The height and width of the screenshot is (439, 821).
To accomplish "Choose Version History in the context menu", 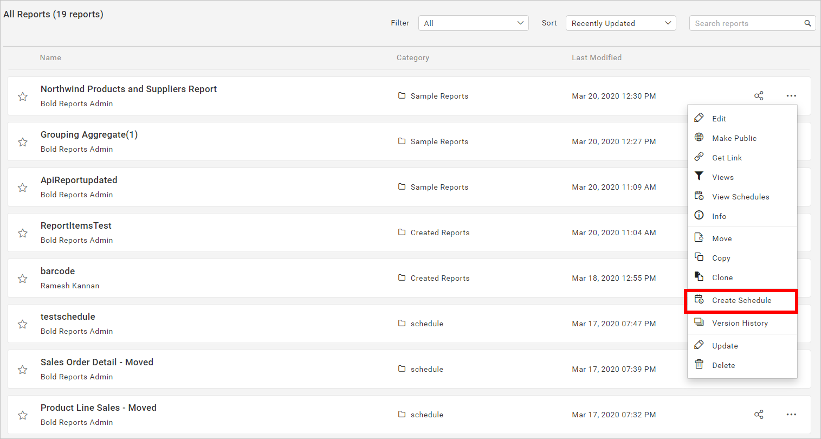I will (x=740, y=322).
